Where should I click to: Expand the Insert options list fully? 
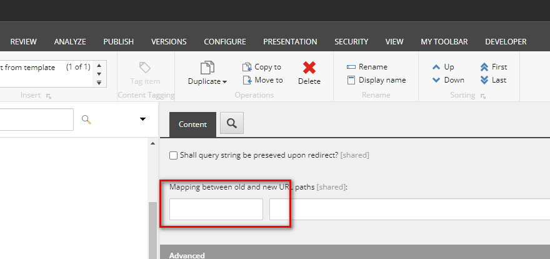tap(99, 83)
